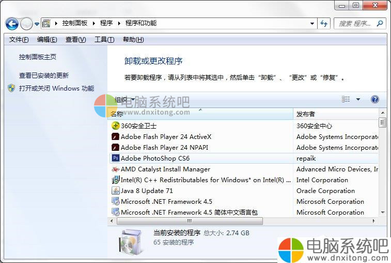391x263 pixels.
Task: Click the horizontal scrollbar right arrow
Action: coord(374,221)
